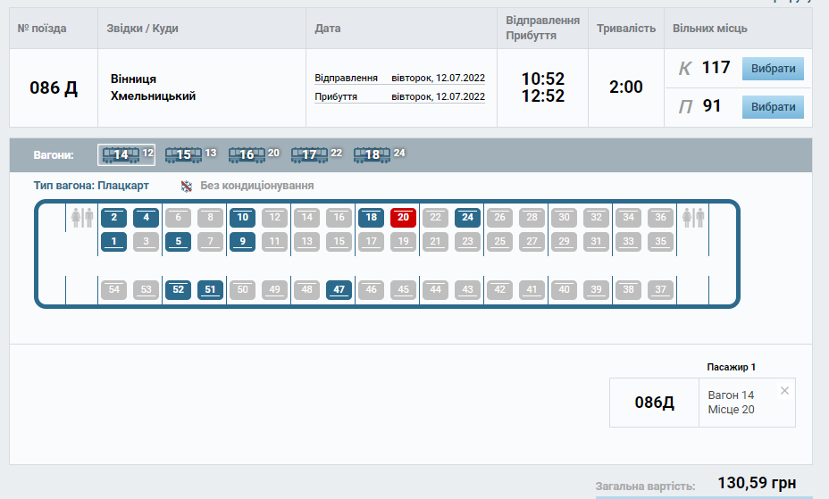Select wagon 14 train icon

point(120,154)
